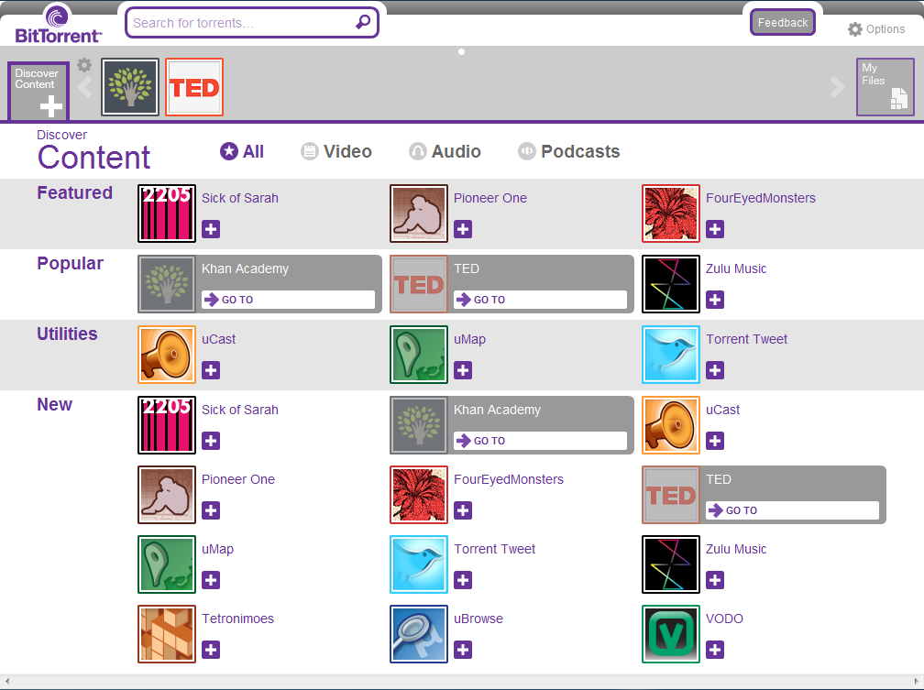The image size is (924, 690).
Task: Click scrollbar left arrow
Action: click(x=7, y=681)
